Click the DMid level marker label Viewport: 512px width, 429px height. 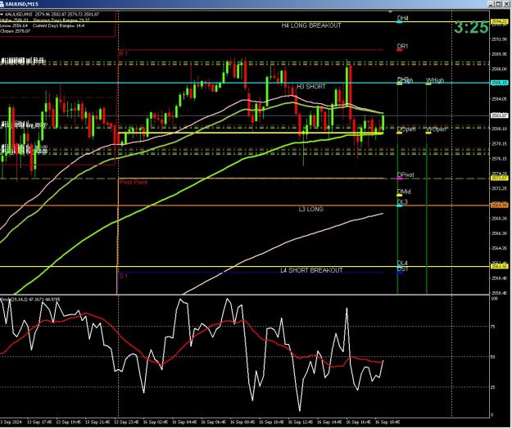click(x=404, y=192)
